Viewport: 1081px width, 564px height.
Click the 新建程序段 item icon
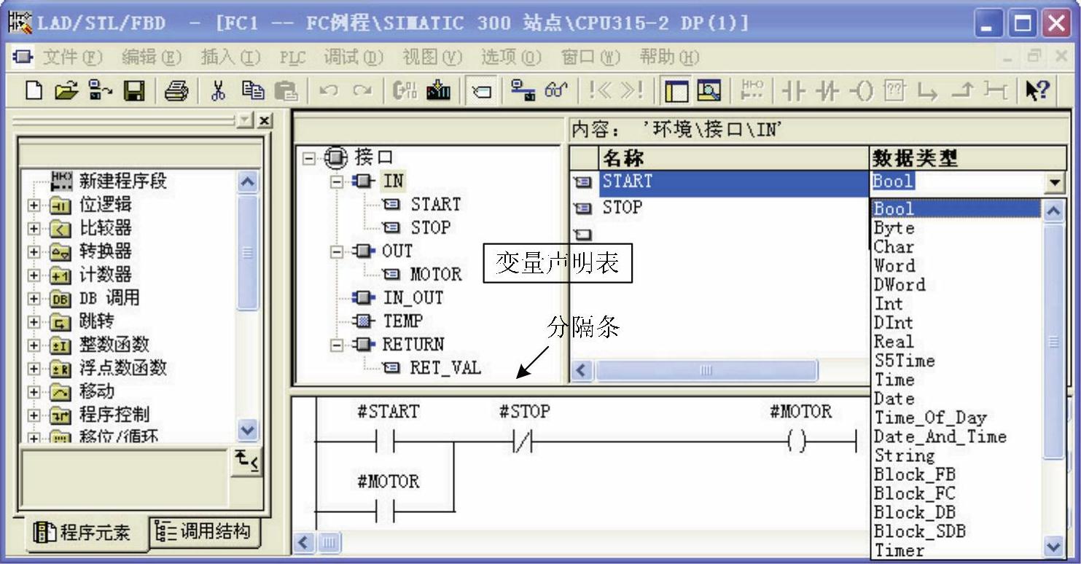pos(62,180)
